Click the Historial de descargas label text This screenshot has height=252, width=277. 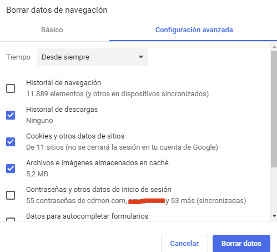[62, 110]
